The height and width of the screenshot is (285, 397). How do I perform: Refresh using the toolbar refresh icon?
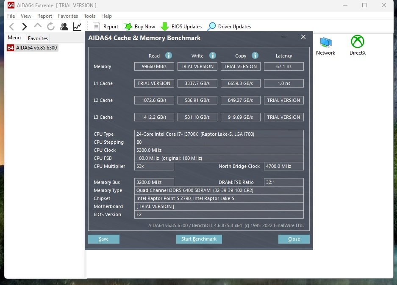51,26
